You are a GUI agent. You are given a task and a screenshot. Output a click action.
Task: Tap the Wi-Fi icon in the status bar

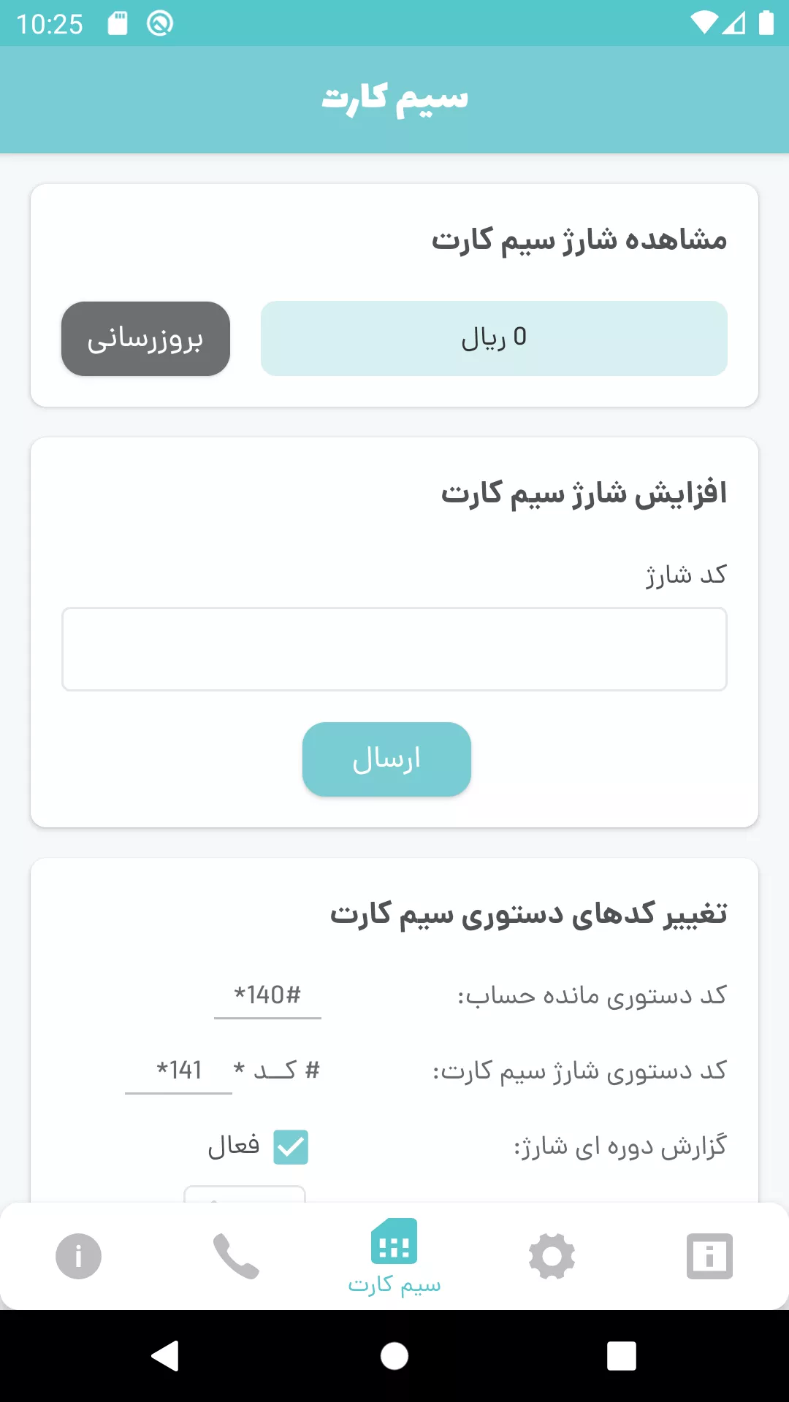coord(704,23)
